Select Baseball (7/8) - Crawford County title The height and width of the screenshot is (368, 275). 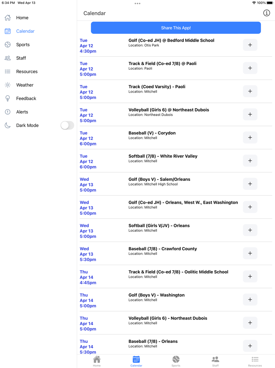click(x=163, y=249)
